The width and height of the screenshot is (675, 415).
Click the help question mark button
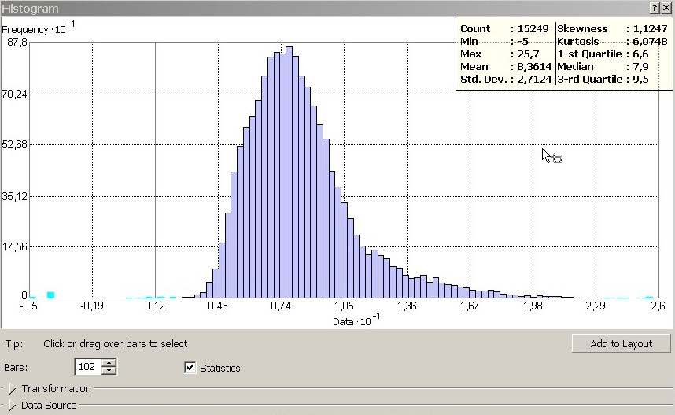tap(655, 8)
